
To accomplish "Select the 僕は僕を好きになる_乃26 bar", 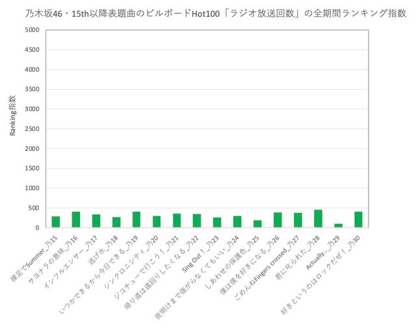I will (x=278, y=220).
